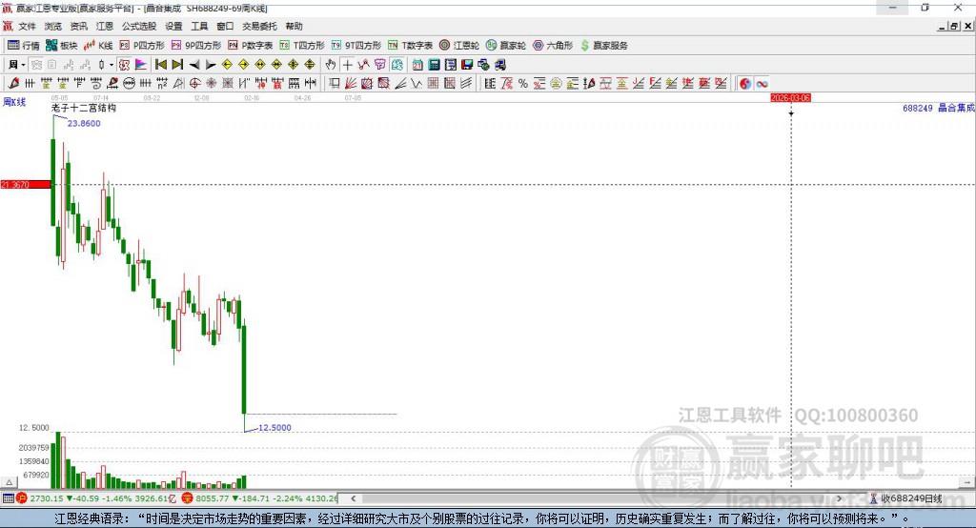Open the 公式选股 menu
The image size is (976, 528).
139,26
